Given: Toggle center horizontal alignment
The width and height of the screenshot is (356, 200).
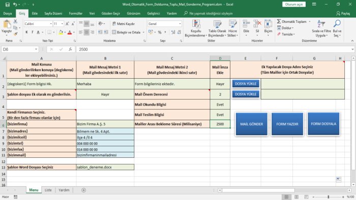Looking at the screenshot, I should pos(86,32).
